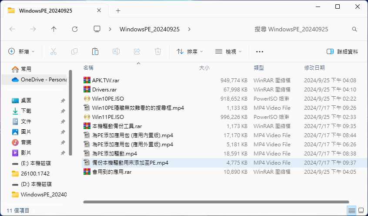This screenshot has height=216, width=368.
Task: Open the more options ellipsis menu
Action: [260, 52]
